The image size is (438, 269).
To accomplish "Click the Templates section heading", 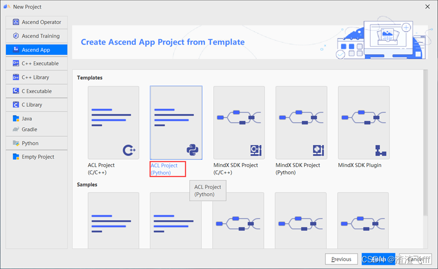I will click(90, 78).
